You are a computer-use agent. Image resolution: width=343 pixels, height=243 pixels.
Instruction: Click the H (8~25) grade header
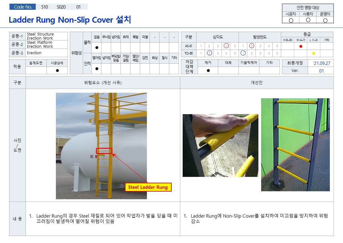point(288,40)
